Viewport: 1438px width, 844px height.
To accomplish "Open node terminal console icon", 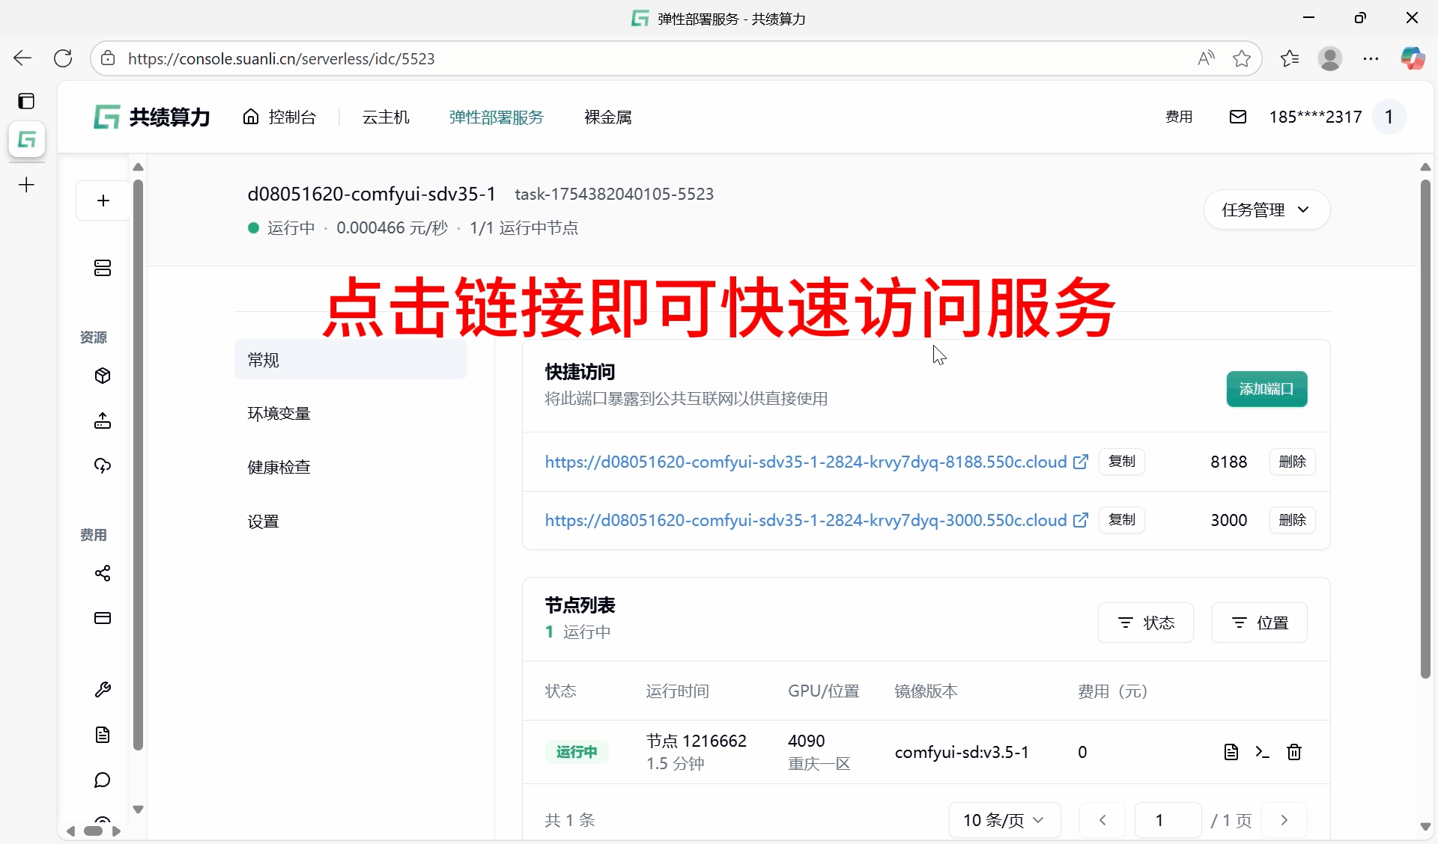I will click(1262, 752).
